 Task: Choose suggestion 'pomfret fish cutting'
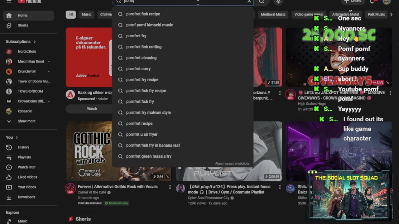(183, 47)
